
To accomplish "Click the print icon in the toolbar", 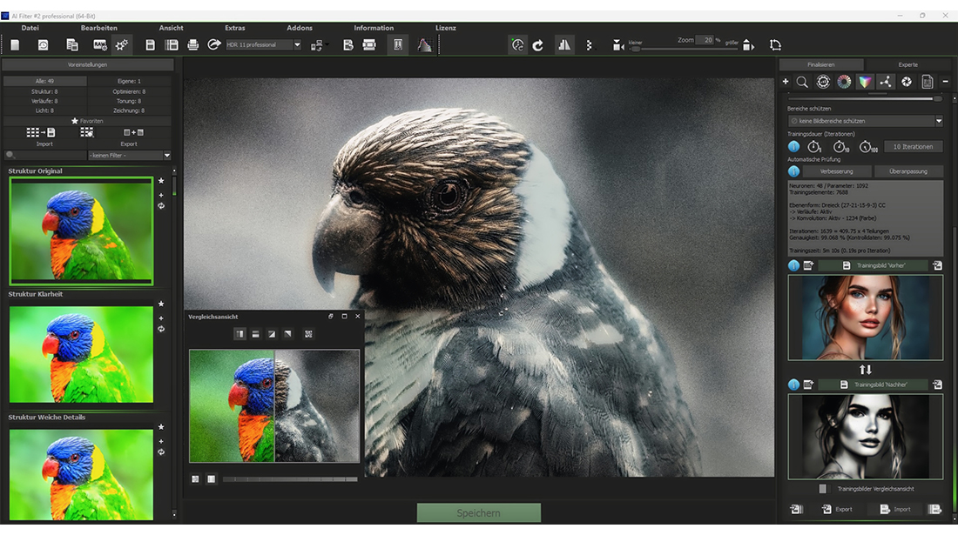I will pyautogui.click(x=192, y=45).
